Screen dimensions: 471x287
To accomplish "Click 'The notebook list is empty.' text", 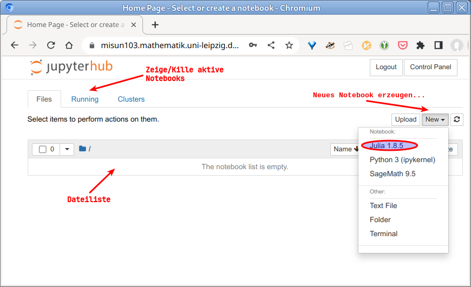I will (x=245, y=167).
